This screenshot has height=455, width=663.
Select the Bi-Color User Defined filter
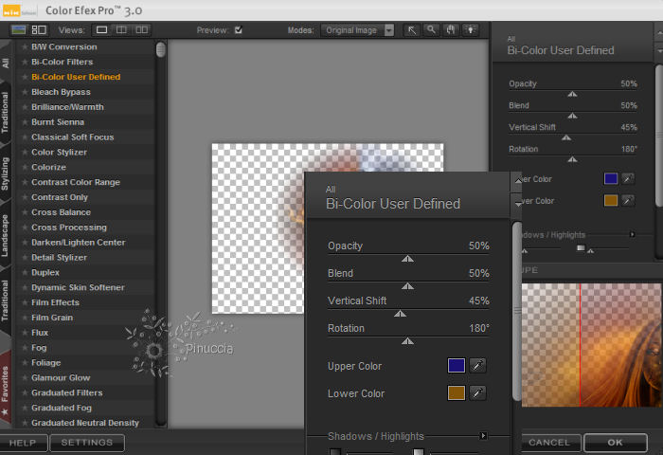(76, 77)
